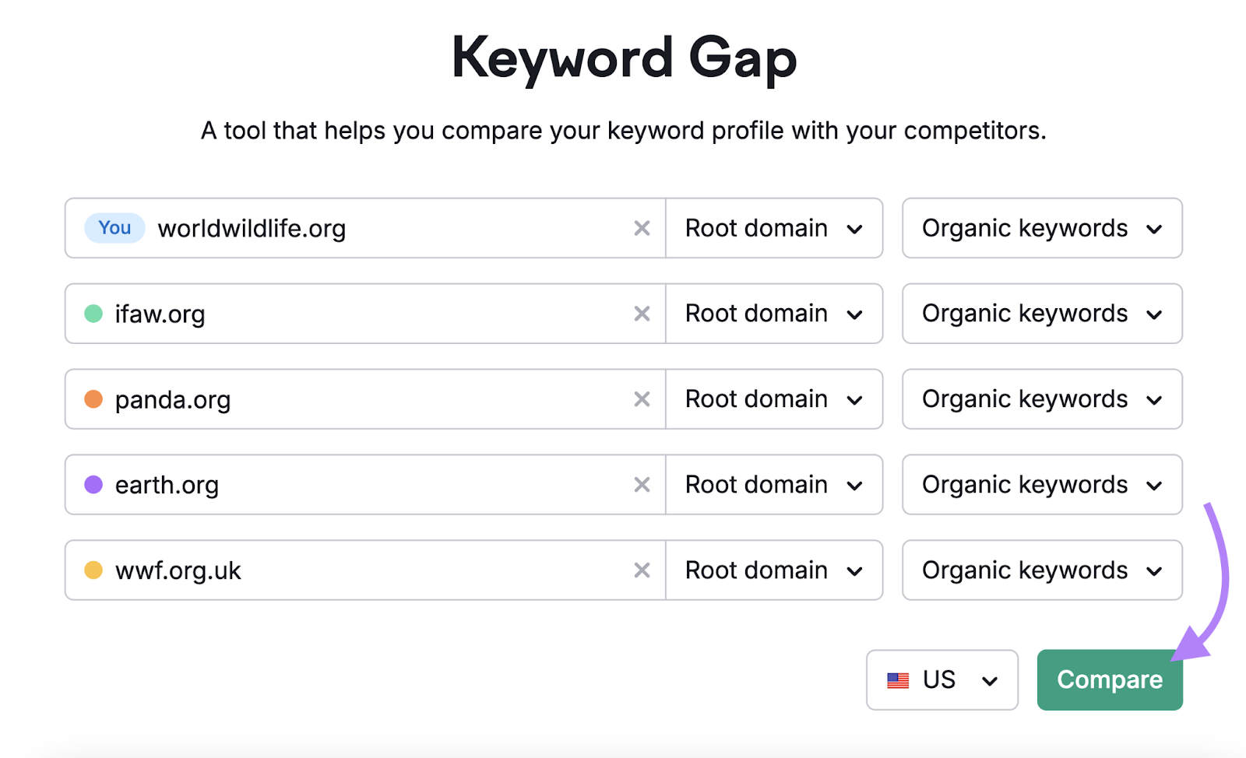Open Organic keywords dropdown for panda.org
Screen dimensions: 1246x758
pos(1042,399)
